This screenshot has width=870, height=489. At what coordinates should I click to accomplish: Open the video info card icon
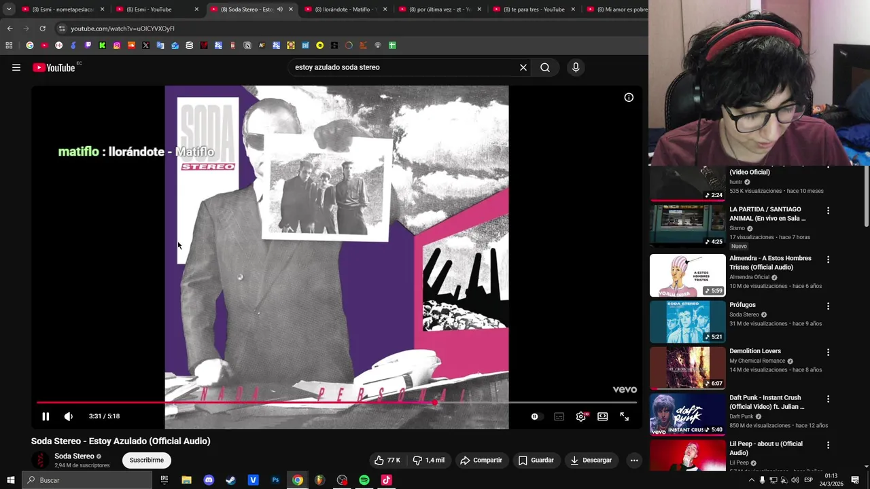coord(629,97)
